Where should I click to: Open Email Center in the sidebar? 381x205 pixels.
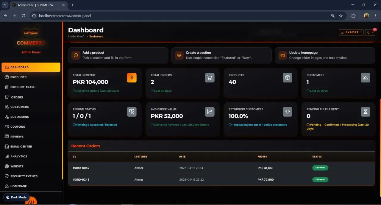[31, 147]
